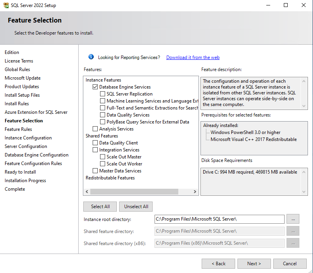The width and height of the screenshot is (313, 273).
Task: Select the Analysis Services checkbox
Action: [x=95, y=129]
